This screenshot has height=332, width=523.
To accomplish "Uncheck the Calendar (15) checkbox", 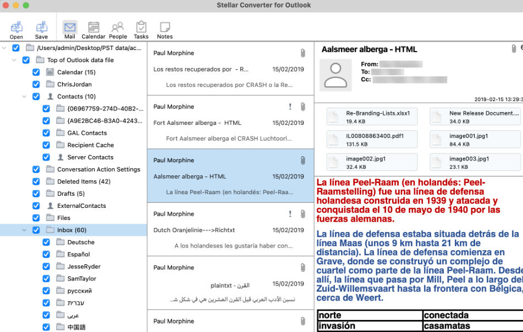I will coord(36,72).
